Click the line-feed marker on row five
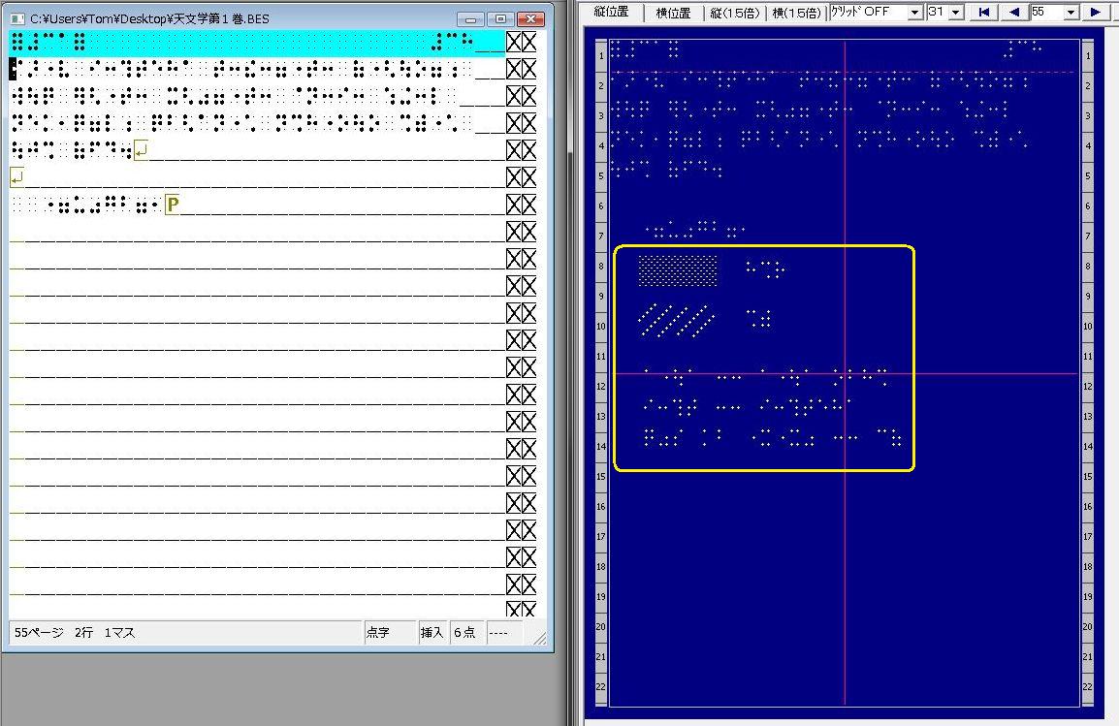The image size is (1119, 726). pos(142,150)
